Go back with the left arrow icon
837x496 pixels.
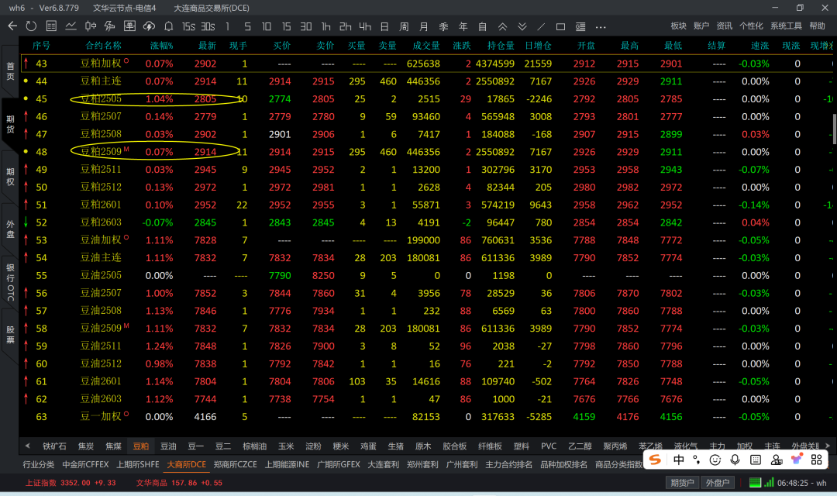tap(12, 26)
